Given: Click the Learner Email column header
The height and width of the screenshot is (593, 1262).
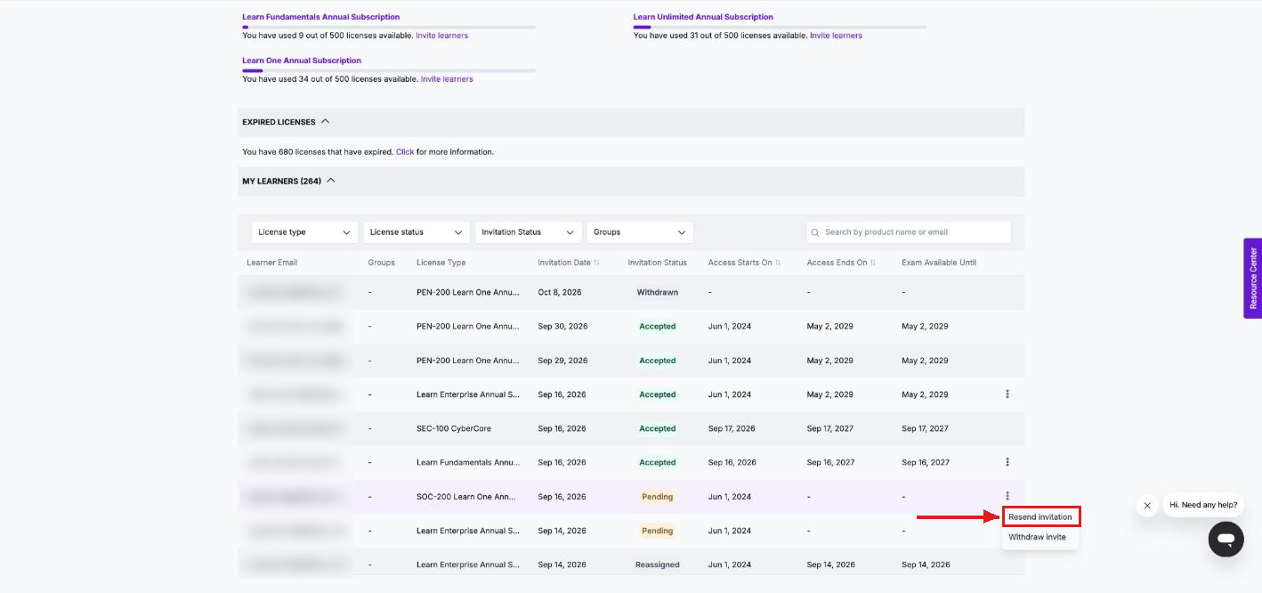Looking at the screenshot, I should click(272, 263).
